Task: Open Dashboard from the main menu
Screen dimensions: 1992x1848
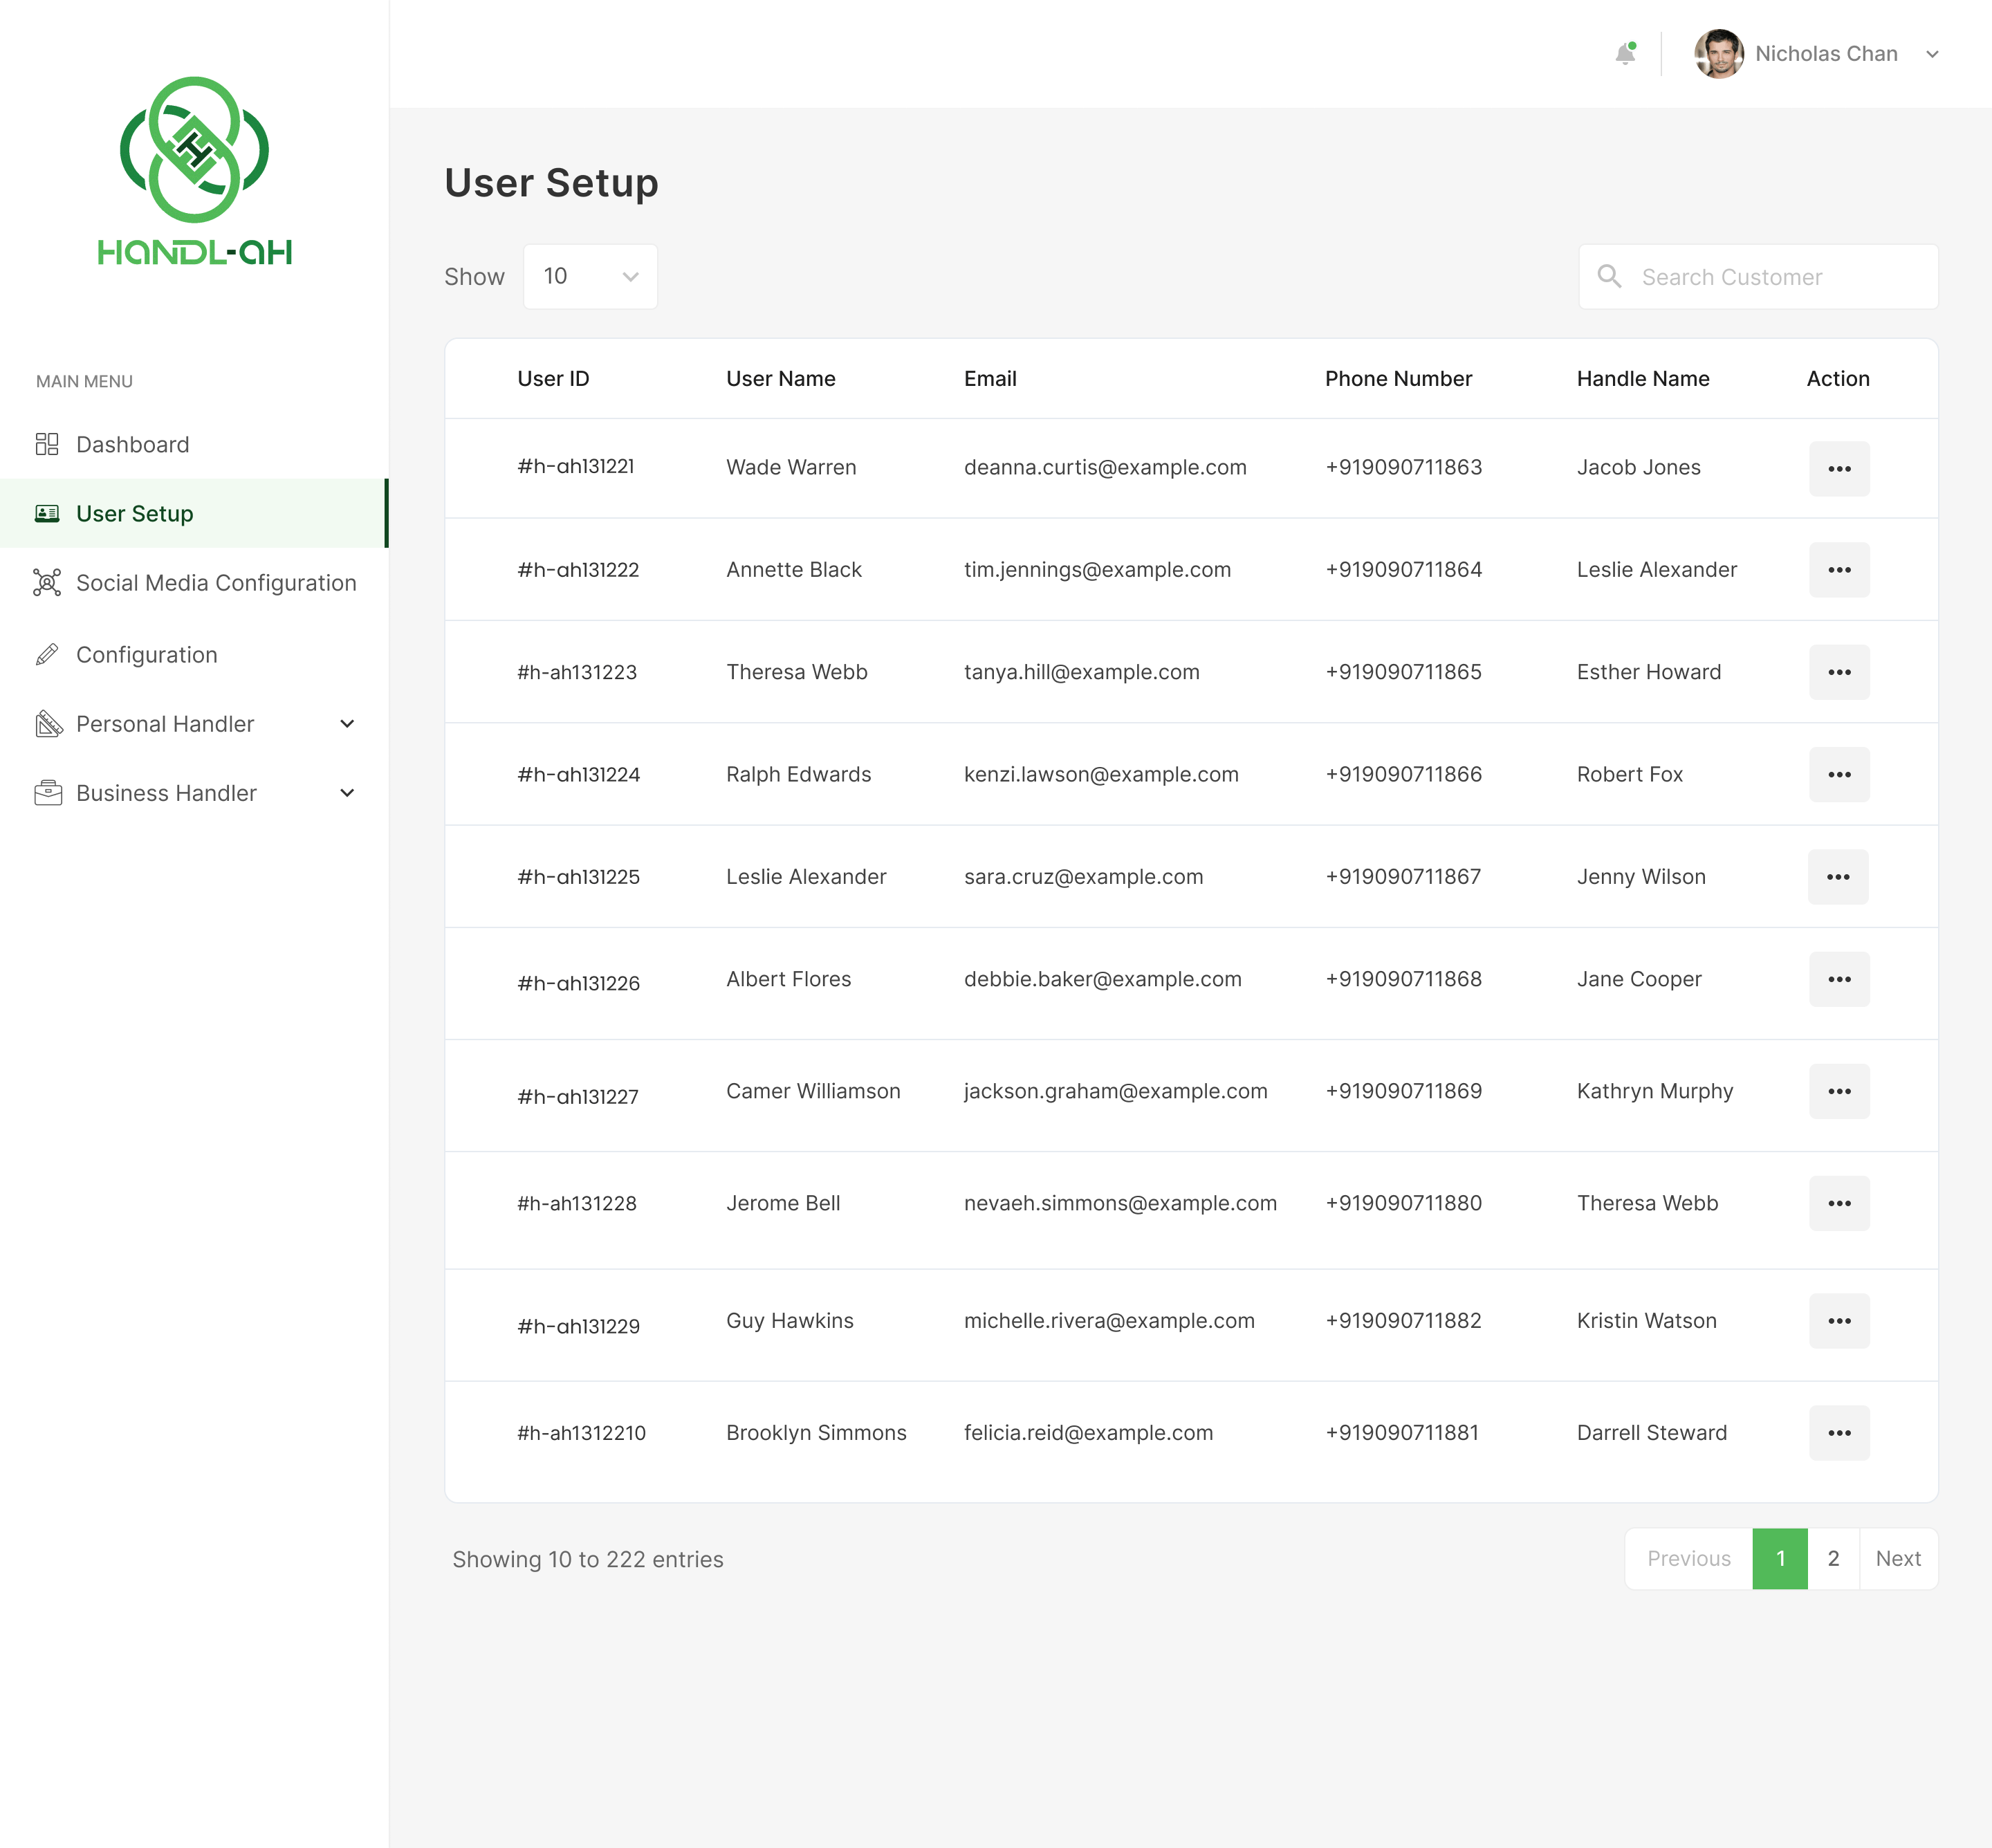Action: coord(132,444)
